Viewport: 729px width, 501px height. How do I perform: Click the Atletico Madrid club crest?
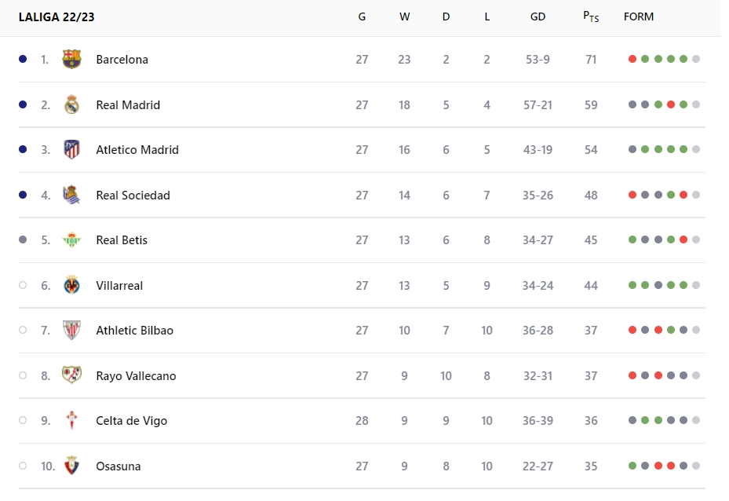(x=71, y=150)
